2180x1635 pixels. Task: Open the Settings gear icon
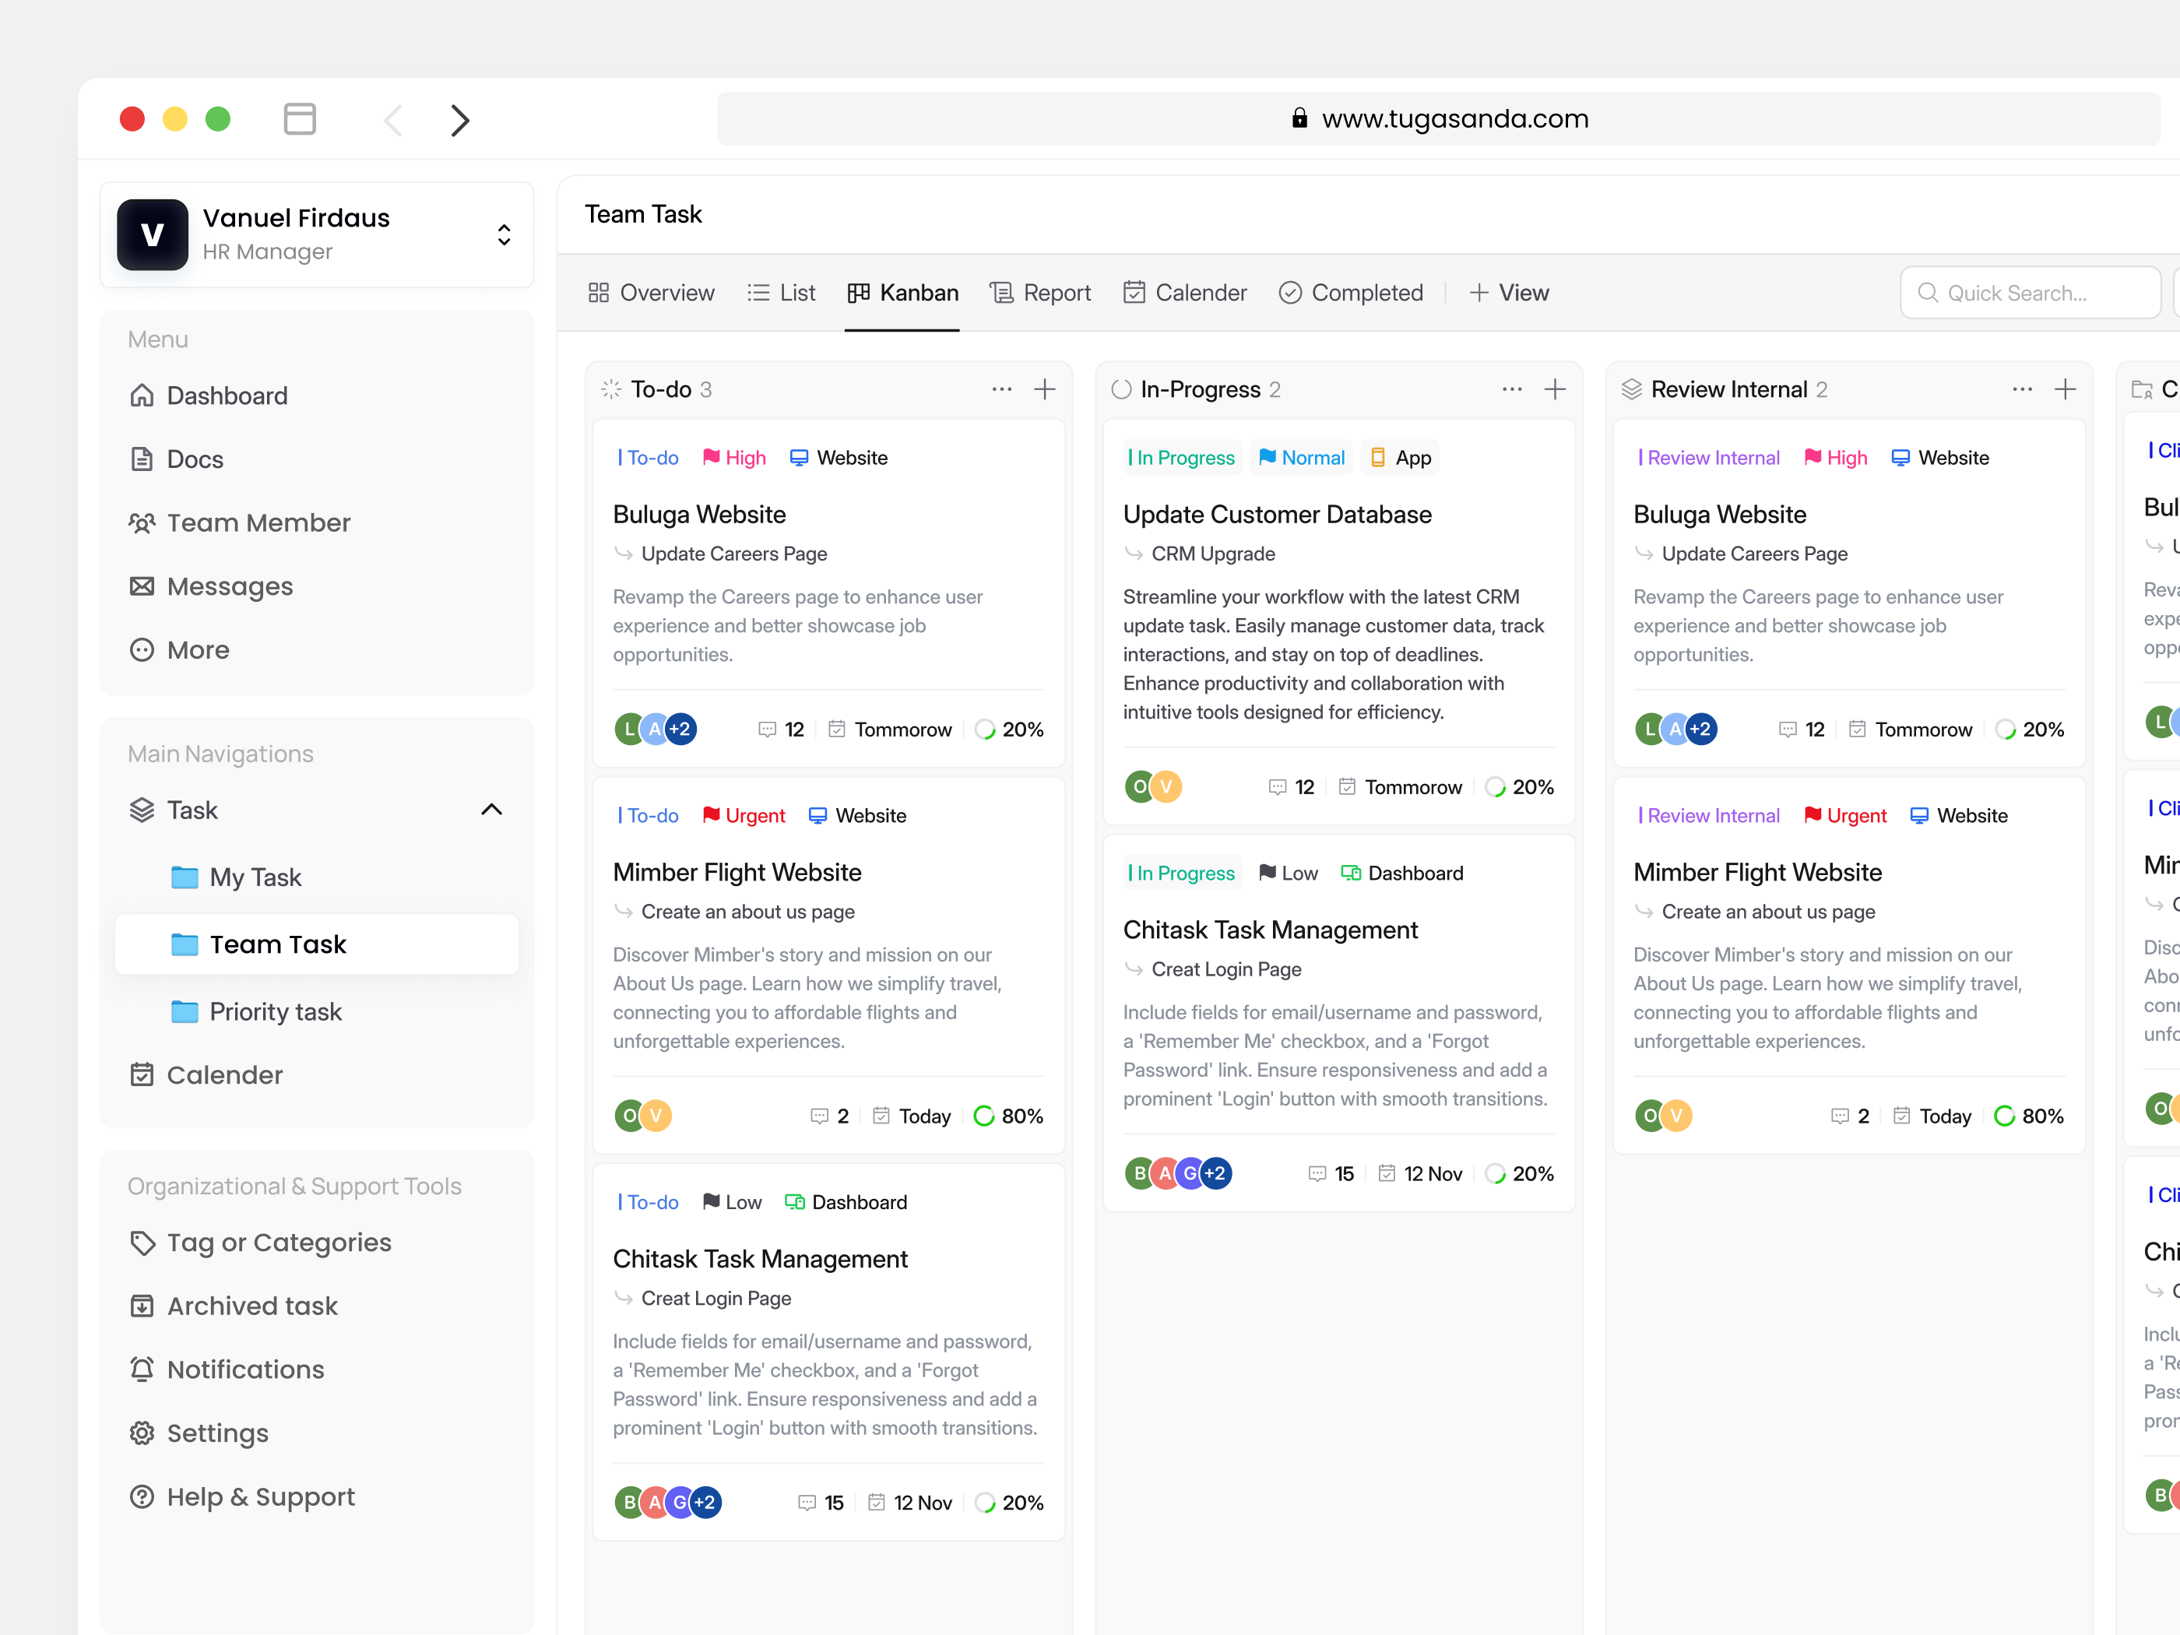click(x=143, y=1433)
